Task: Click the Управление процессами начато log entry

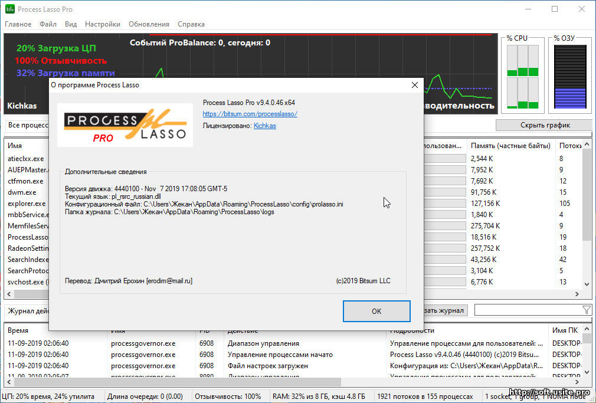Action: click(280, 355)
